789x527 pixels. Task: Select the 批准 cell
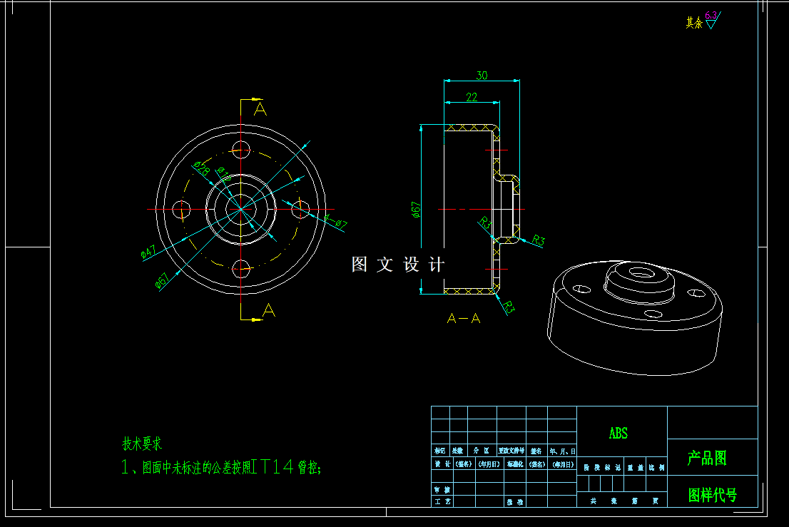click(x=515, y=501)
